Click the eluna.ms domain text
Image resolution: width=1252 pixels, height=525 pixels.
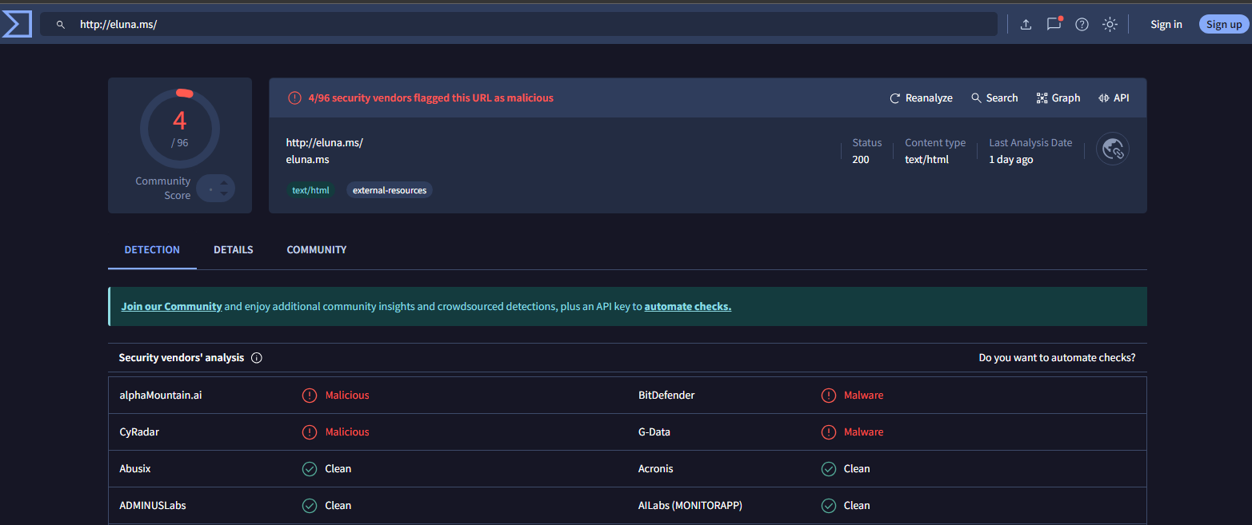click(308, 160)
